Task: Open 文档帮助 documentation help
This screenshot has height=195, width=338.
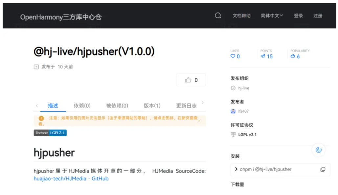Action: pyautogui.click(x=241, y=16)
